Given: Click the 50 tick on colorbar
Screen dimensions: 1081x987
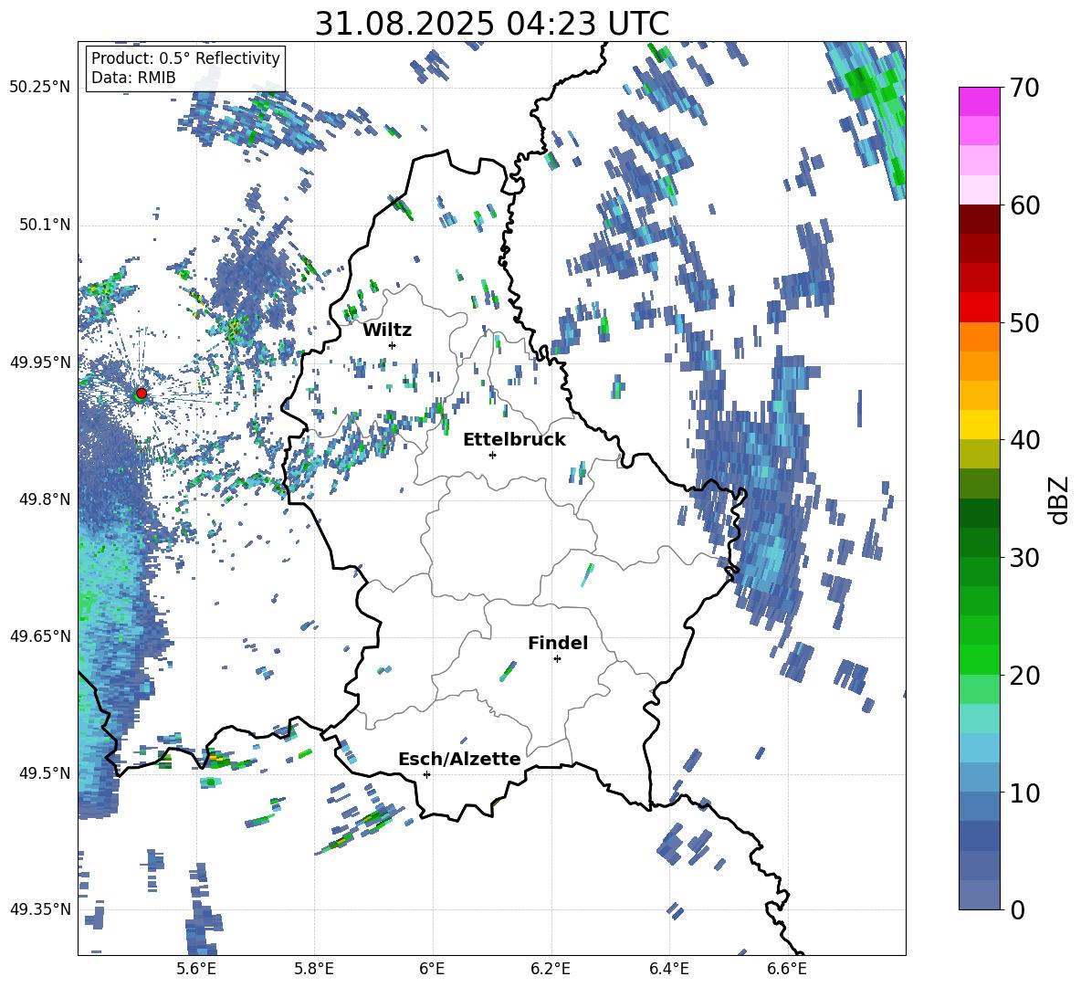Looking at the screenshot, I should [1024, 322].
